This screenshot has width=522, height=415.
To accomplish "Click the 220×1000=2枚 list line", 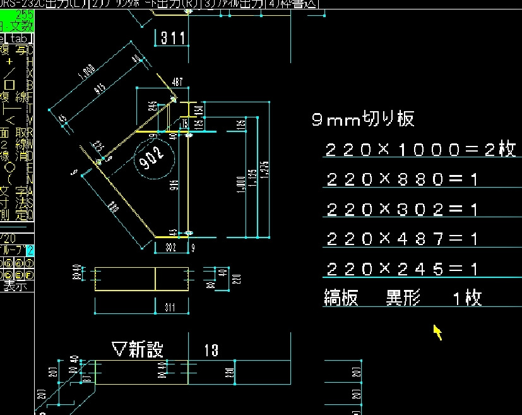I will pyautogui.click(x=420, y=149).
